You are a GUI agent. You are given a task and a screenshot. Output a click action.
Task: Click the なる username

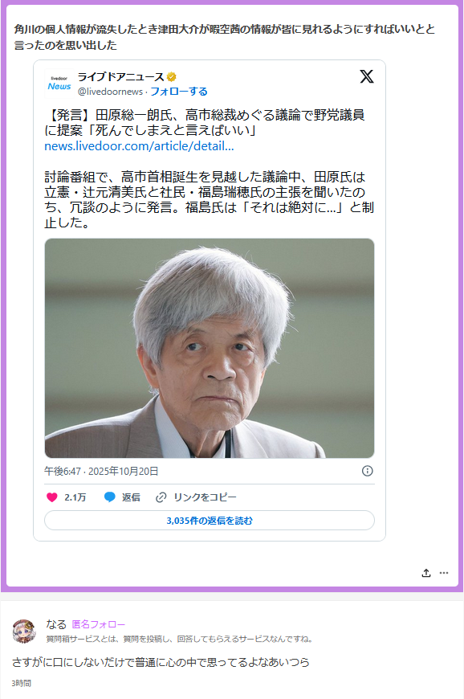coord(56,624)
